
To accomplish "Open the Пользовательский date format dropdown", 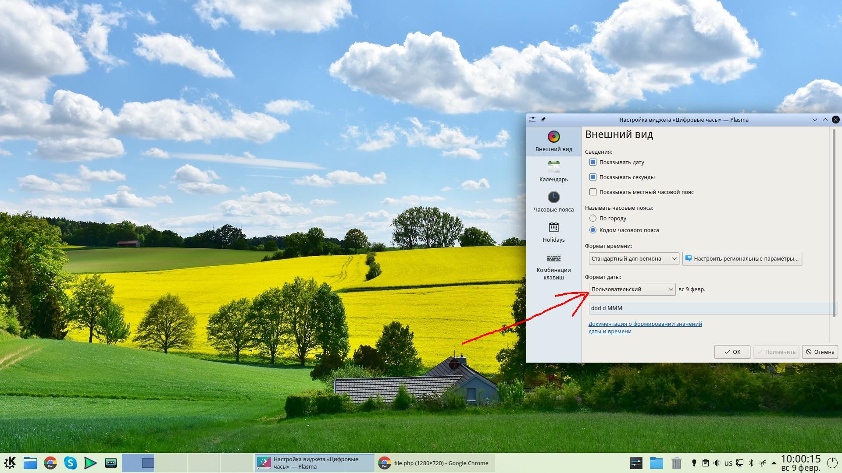I will pyautogui.click(x=632, y=289).
